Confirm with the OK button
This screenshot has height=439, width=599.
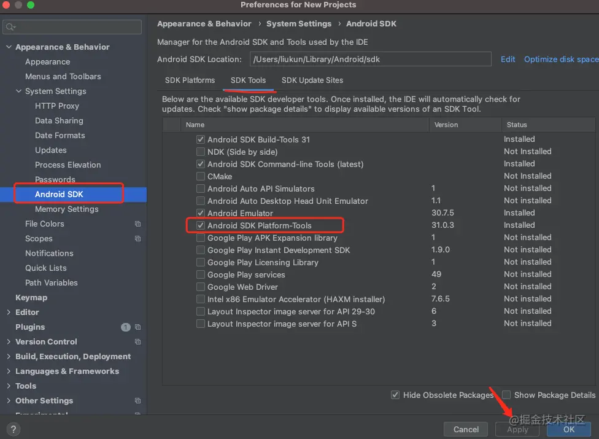pos(569,429)
